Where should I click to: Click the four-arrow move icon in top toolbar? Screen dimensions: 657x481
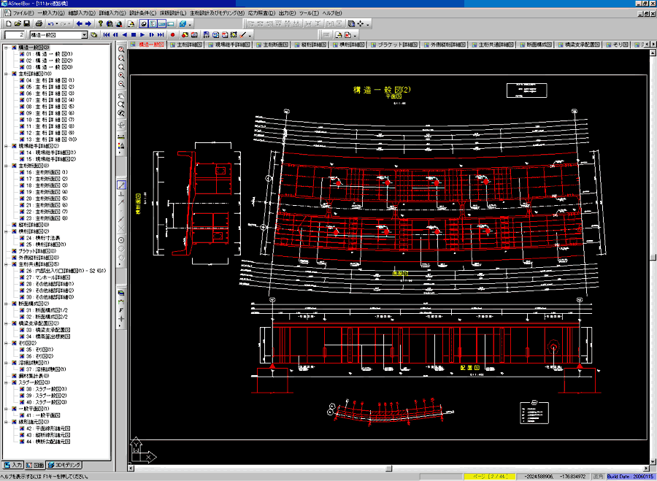[x=361, y=24]
